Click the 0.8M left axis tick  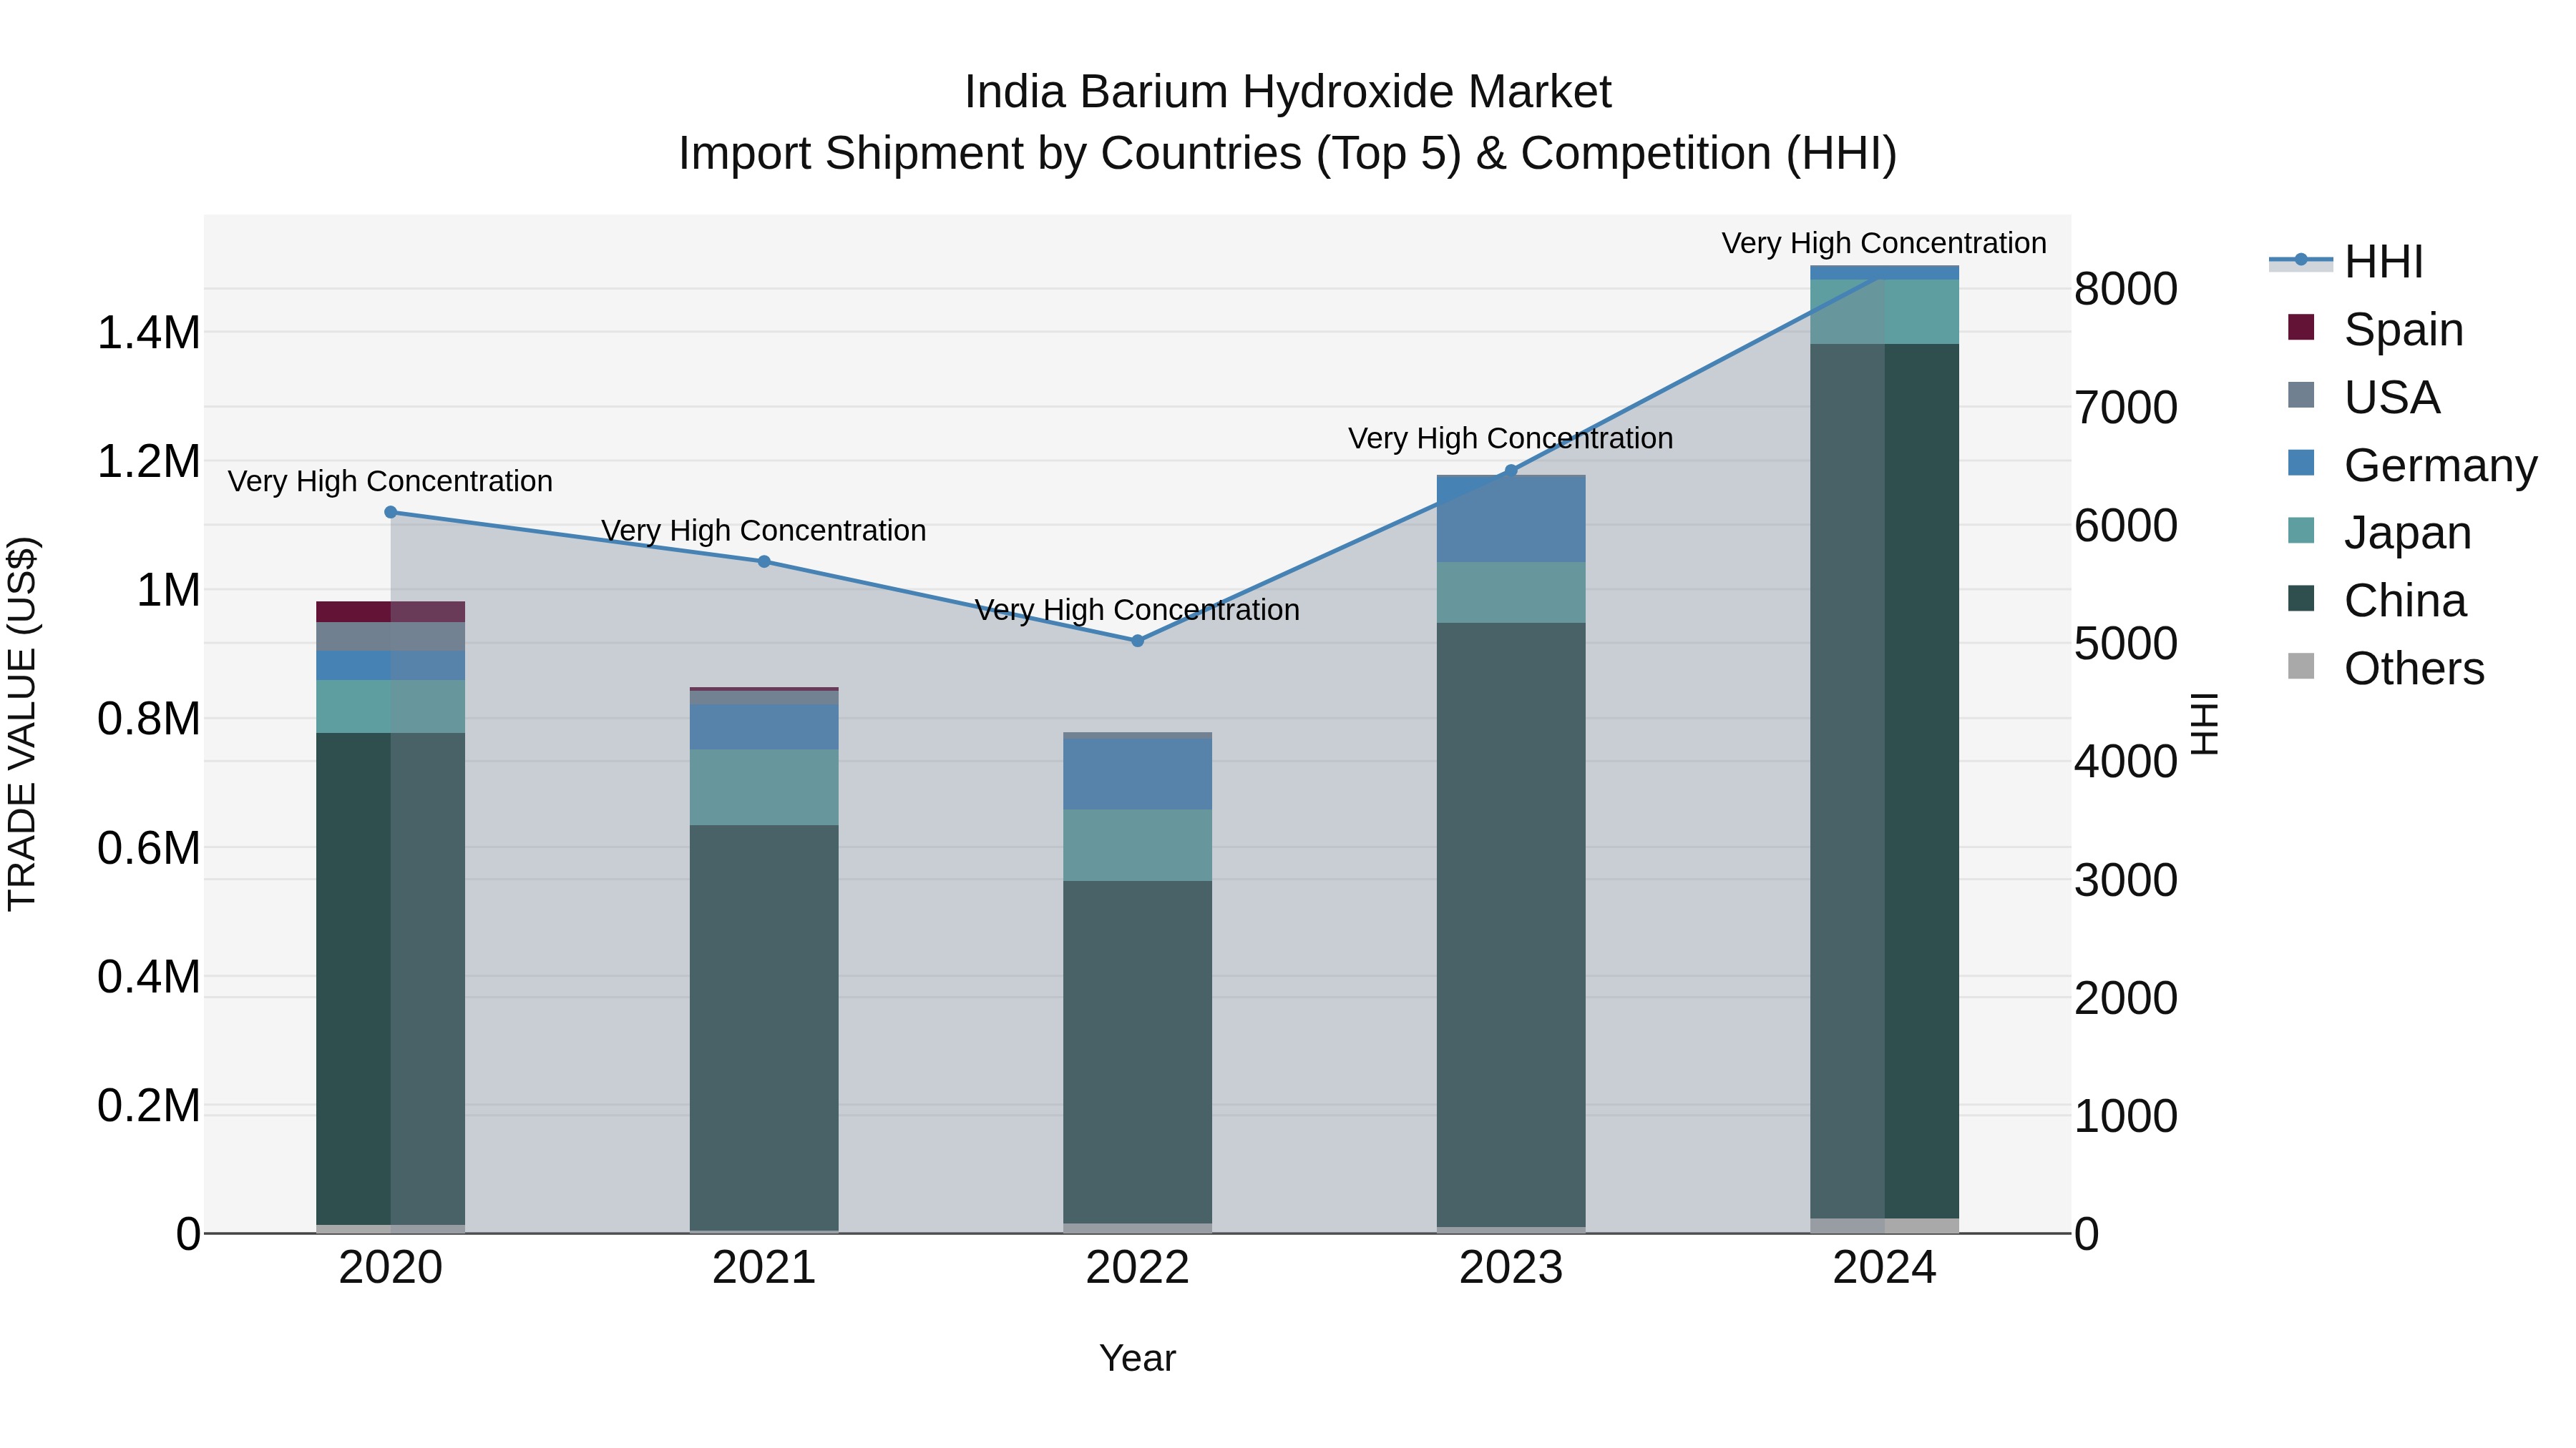point(148,719)
